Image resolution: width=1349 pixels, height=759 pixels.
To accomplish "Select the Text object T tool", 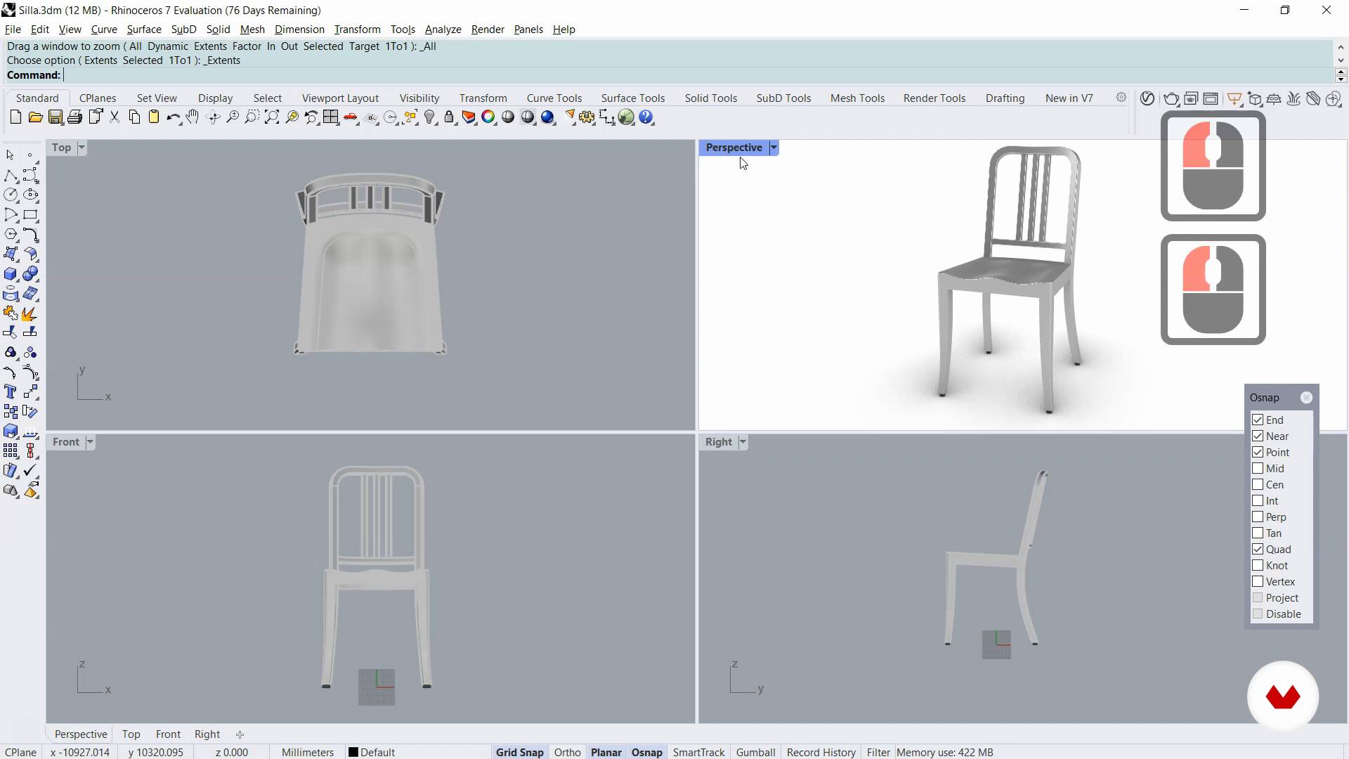I will [x=11, y=392].
